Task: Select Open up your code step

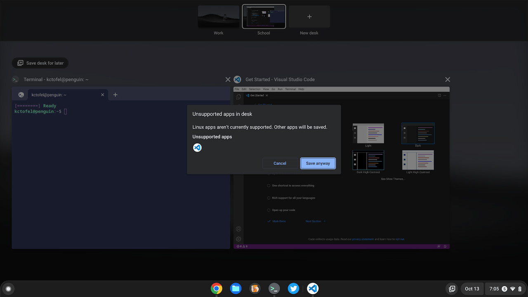Action: click(281, 210)
